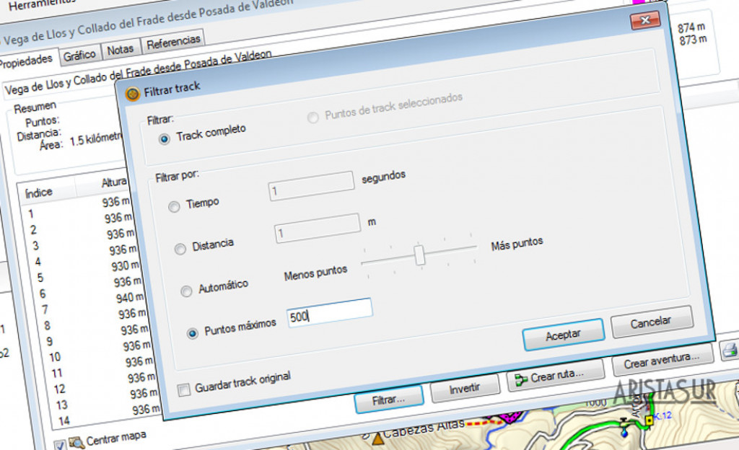This screenshot has width=739, height=450.
Task: Click the 873 m elevation value
Action: [694, 40]
